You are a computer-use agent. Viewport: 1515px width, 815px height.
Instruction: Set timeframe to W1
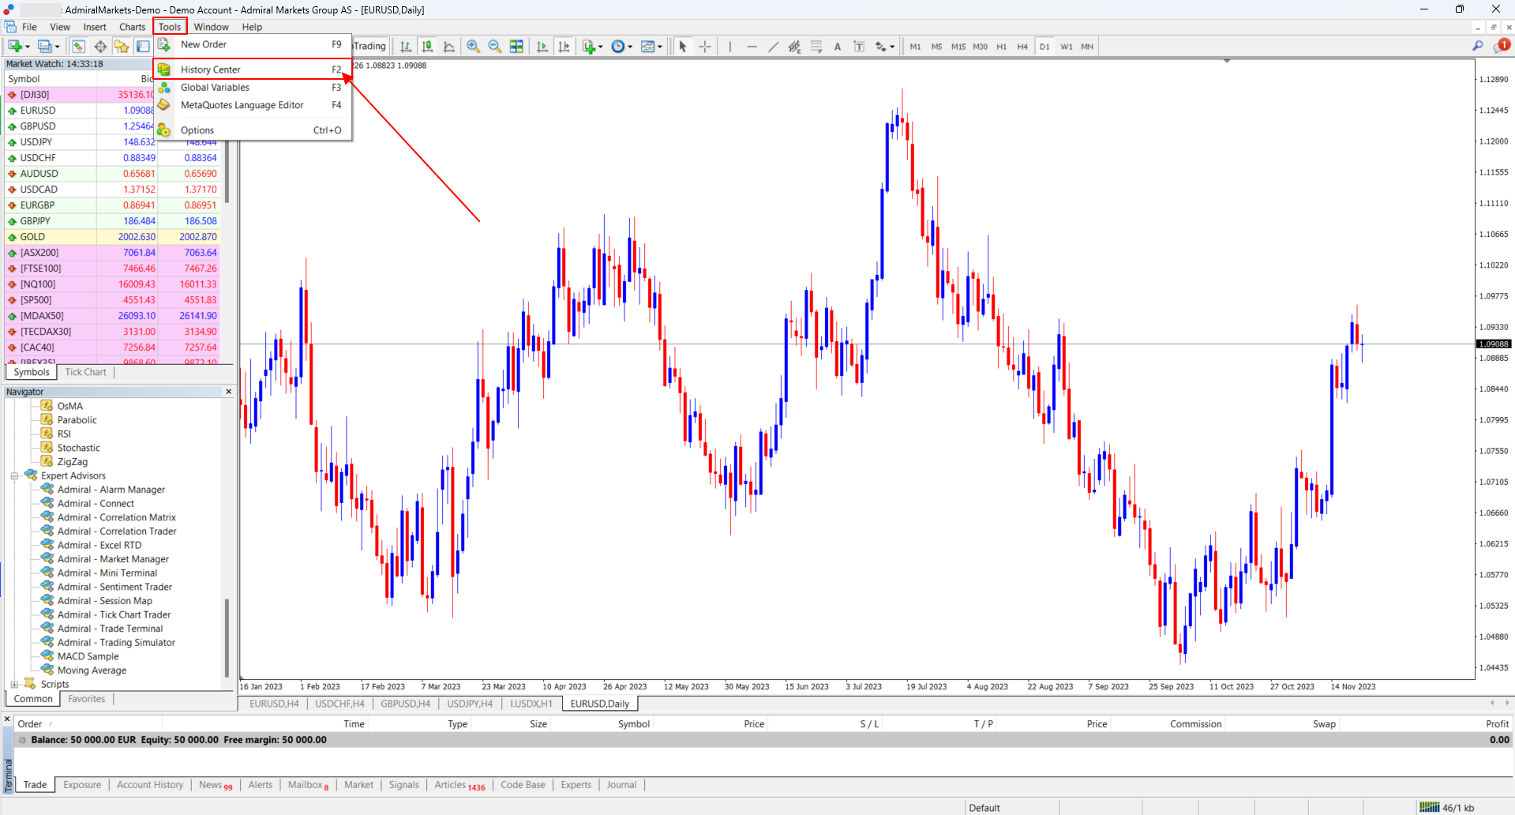coord(1067,47)
